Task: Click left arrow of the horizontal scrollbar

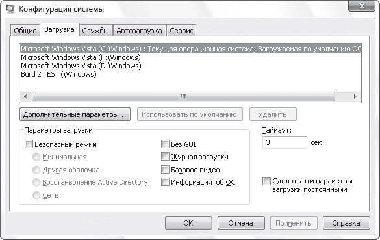Action: pos(25,96)
